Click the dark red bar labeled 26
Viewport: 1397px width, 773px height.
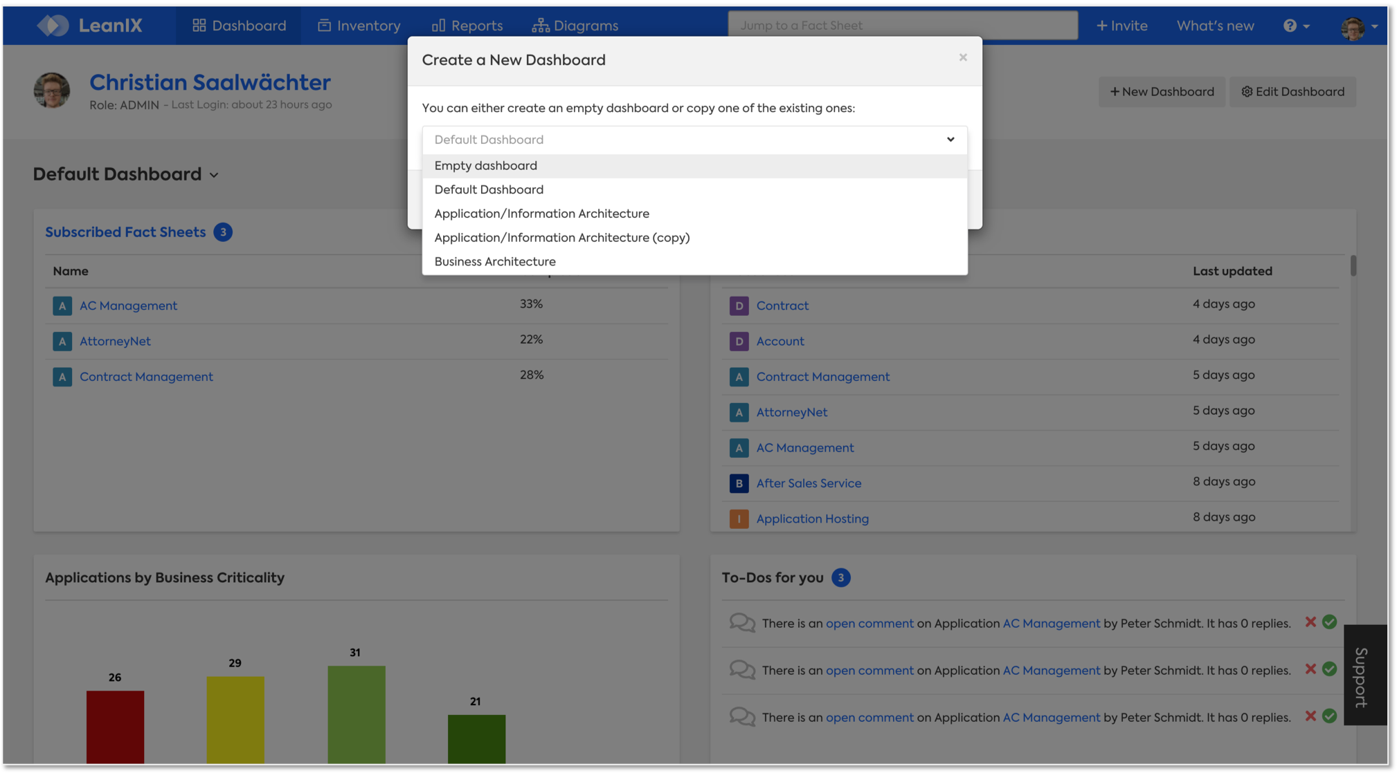point(115,726)
